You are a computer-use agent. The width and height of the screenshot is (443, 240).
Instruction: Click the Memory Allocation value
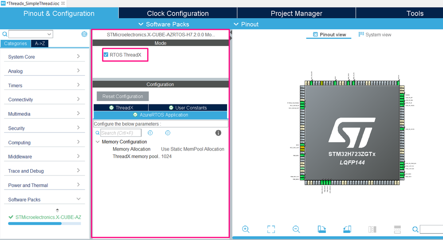pos(192,149)
